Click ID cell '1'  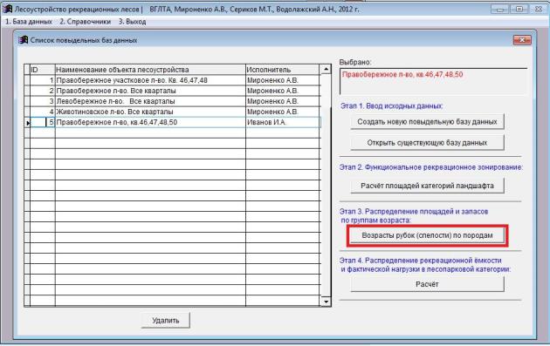pyautogui.click(x=43, y=80)
